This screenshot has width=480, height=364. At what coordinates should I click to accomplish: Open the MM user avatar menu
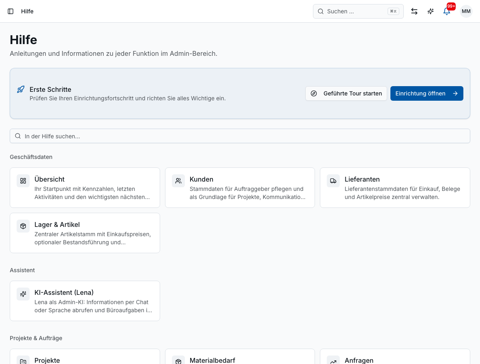(x=466, y=11)
